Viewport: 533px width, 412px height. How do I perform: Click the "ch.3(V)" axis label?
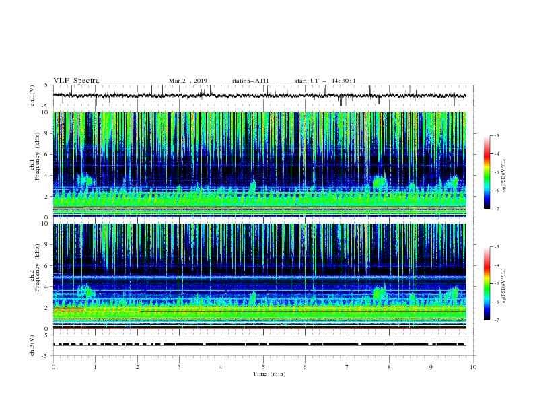pos(32,345)
